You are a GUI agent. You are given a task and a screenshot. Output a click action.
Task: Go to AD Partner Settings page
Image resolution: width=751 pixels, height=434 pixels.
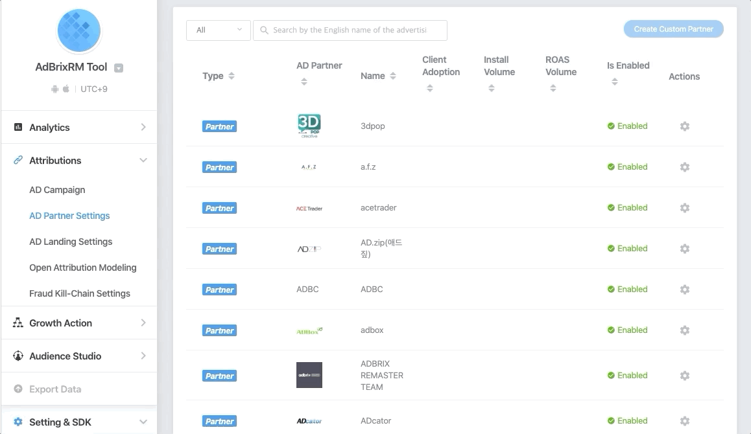(x=69, y=216)
